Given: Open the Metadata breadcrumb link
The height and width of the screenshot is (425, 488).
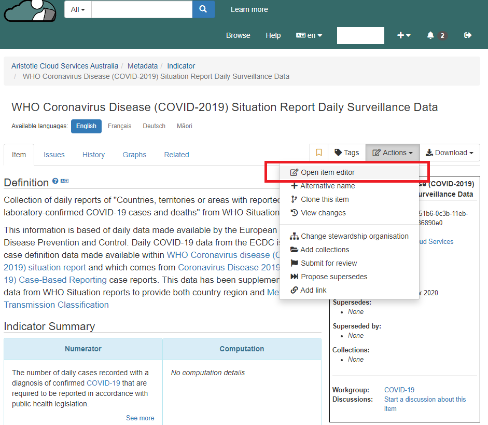Looking at the screenshot, I should [x=143, y=66].
